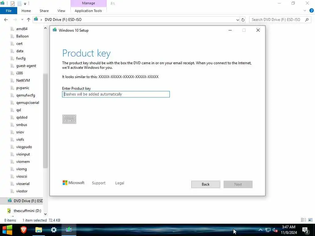Select the vioserial folder
The image size is (315, 236).
pos(23,184)
